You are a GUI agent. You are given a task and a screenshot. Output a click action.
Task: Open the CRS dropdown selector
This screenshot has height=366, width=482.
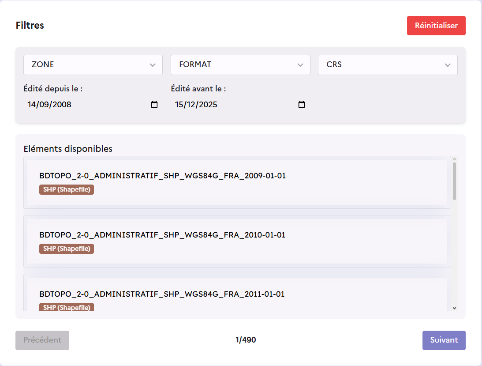point(388,65)
